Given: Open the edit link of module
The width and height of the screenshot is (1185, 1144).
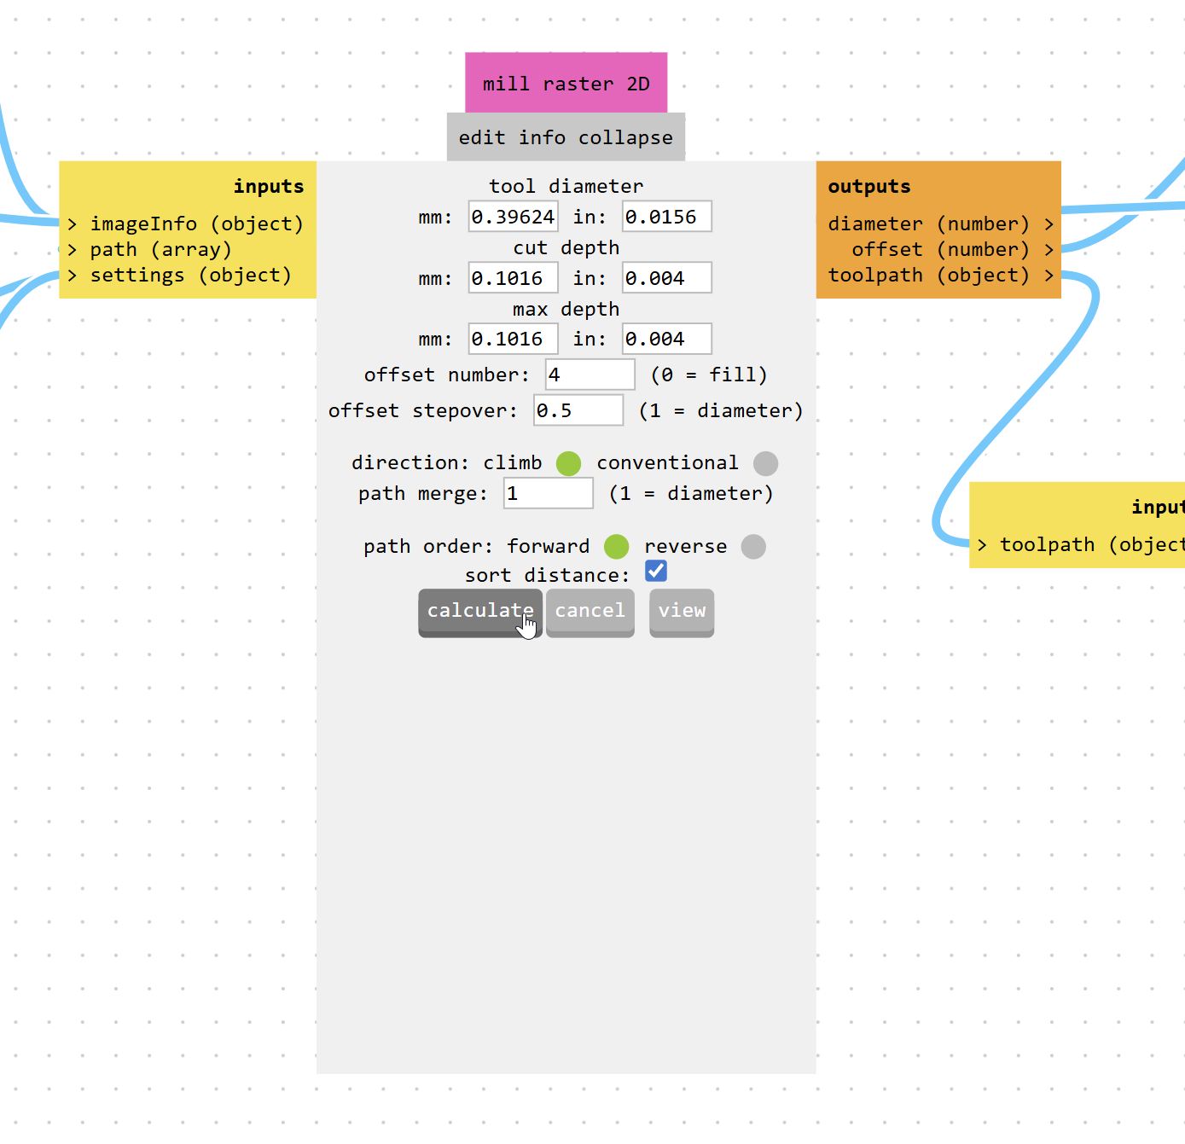Looking at the screenshot, I should click(x=482, y=137).
